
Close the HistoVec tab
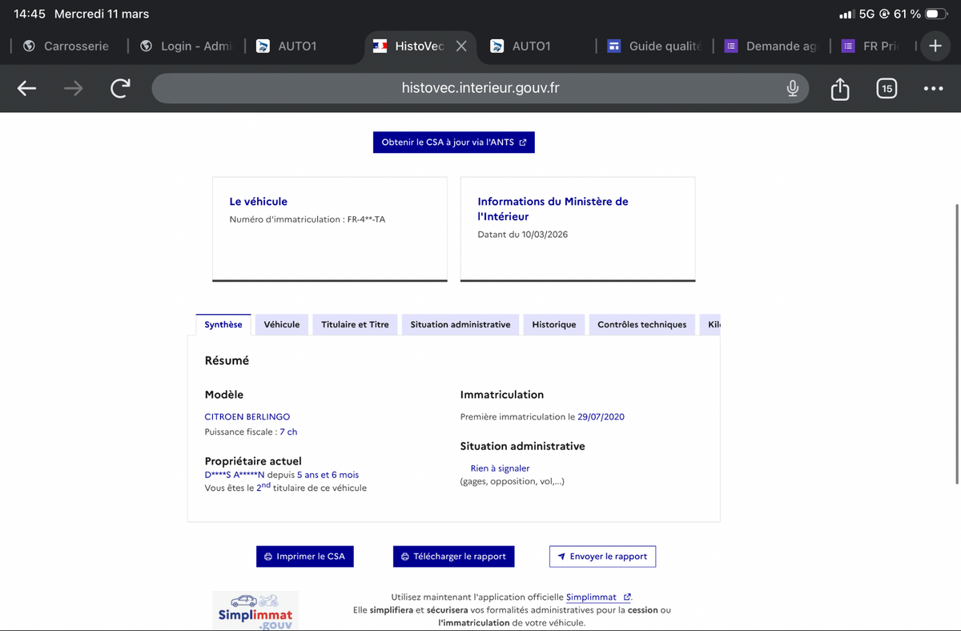point(461,46)
